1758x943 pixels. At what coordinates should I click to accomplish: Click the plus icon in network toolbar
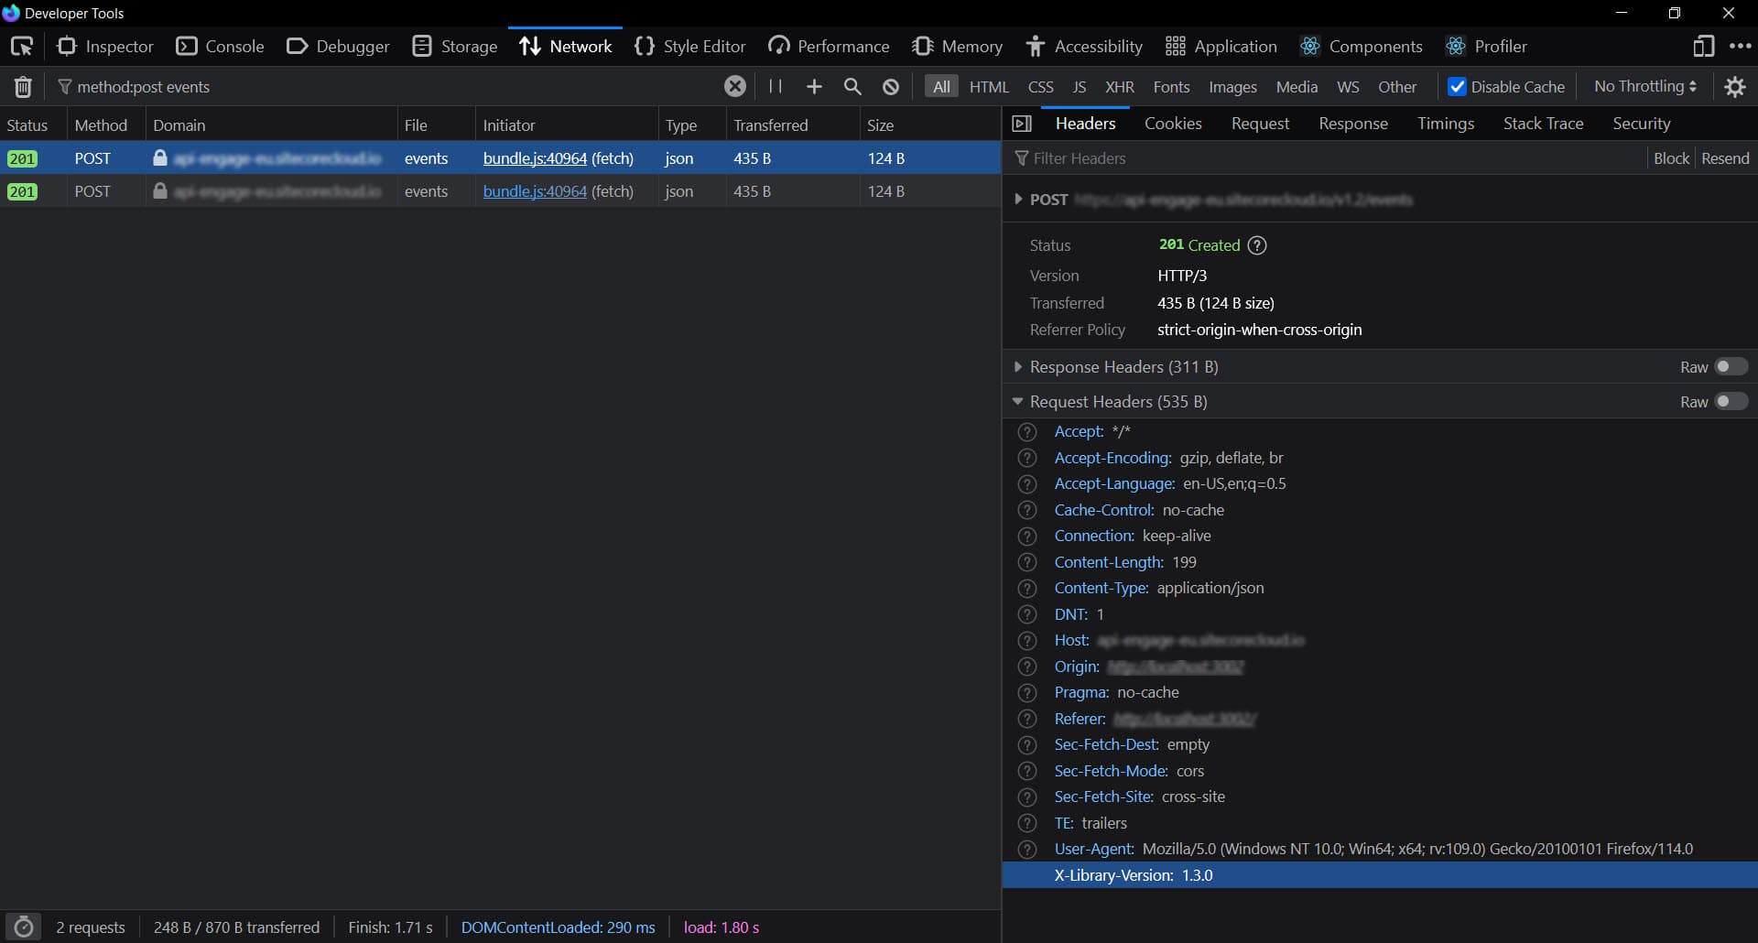click(814, 86)
